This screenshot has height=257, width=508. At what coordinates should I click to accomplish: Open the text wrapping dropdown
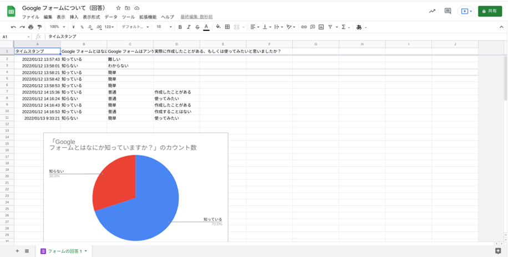[278, 27]
